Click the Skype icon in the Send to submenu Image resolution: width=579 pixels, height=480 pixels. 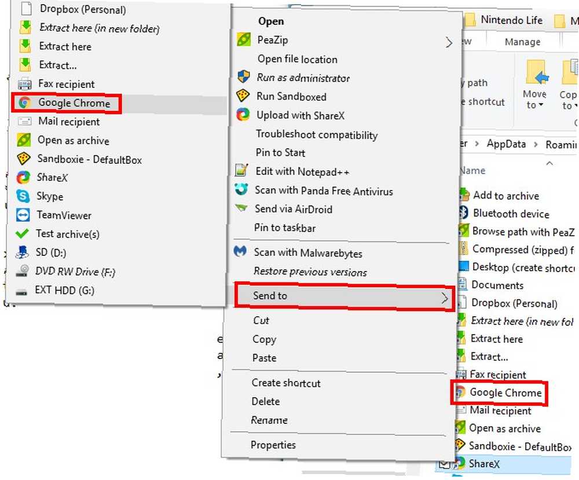click(23, 196)
